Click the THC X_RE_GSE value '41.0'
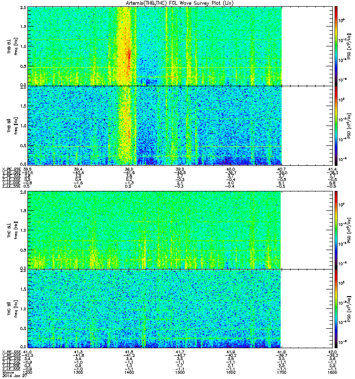This screenshot has height=379, width=355. [27, 352]
